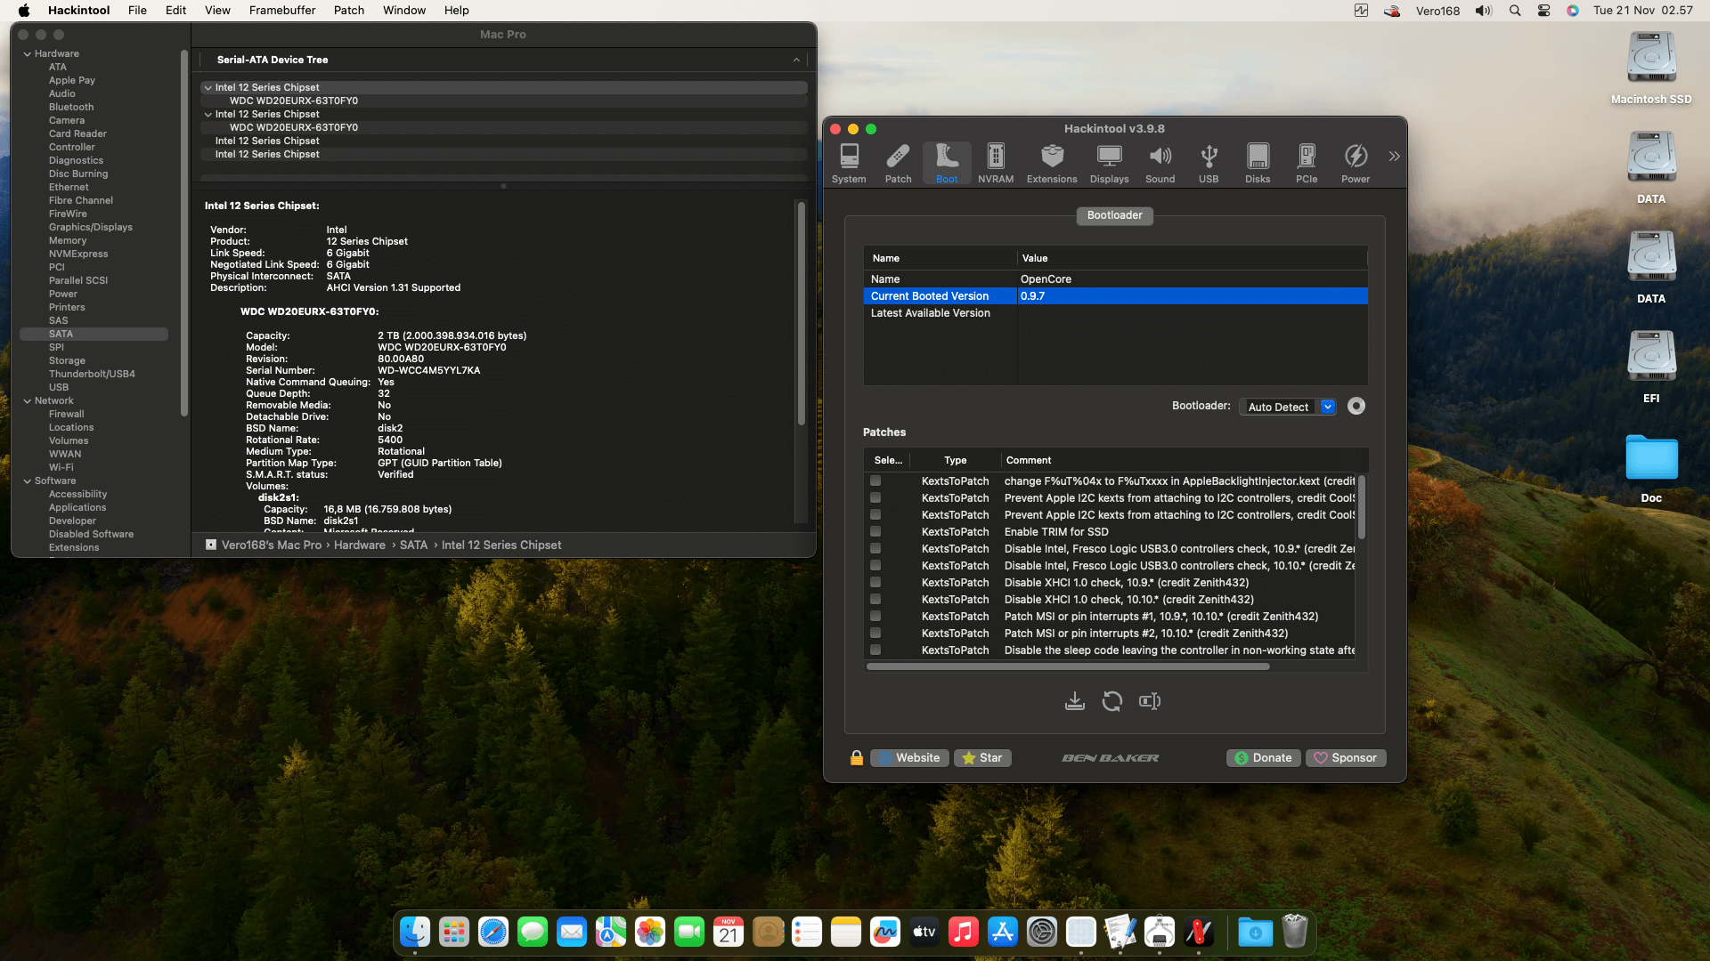
Task: Click the Power toolbar icon
Action: pyautogui.click(x=1355, y=163)
